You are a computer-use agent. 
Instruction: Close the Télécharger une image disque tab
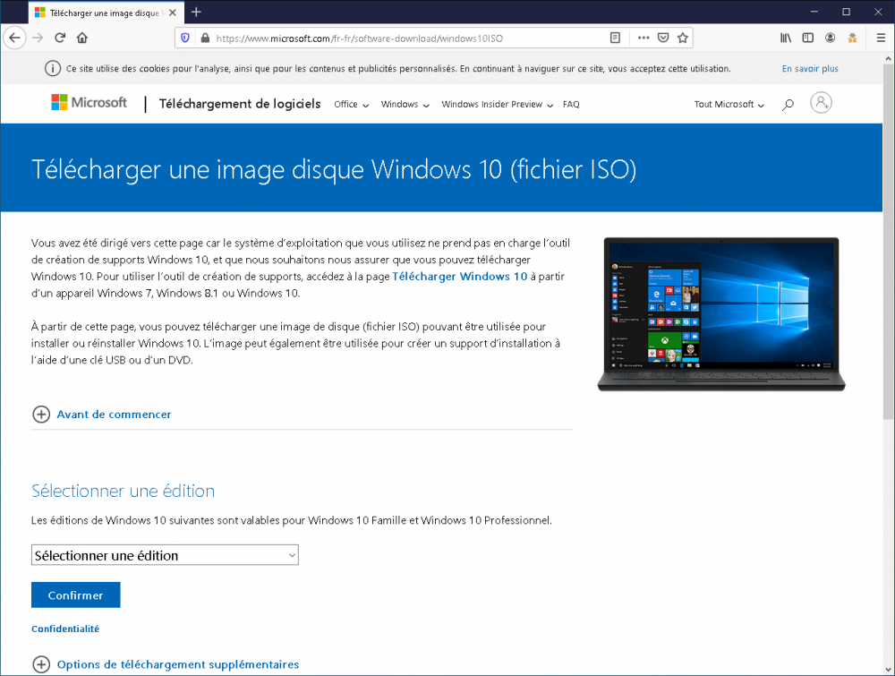pos(173,12)
